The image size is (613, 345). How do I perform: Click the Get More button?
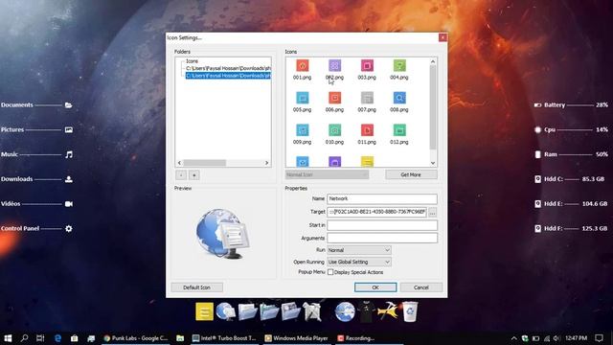pos(411,174)
